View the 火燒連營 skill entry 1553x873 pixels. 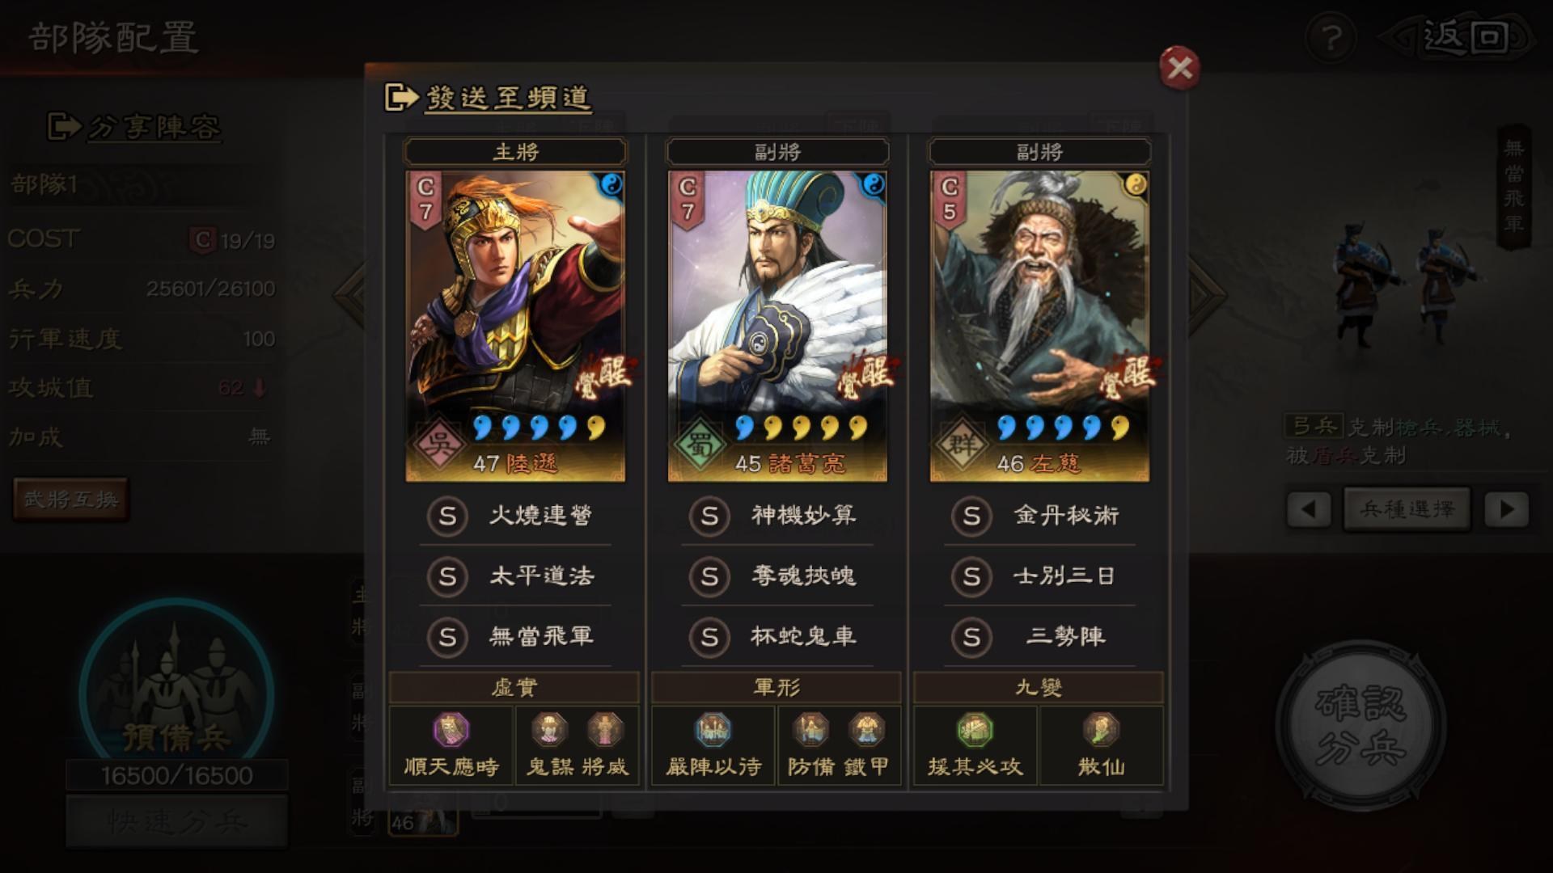(x=515, y=516)
